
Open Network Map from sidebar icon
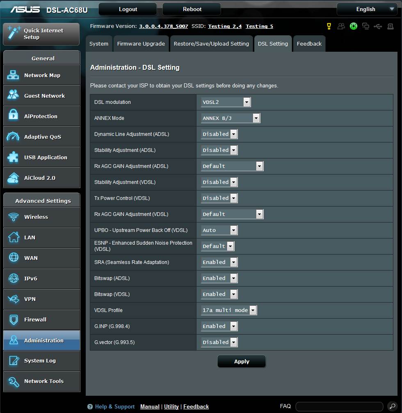point(13,75)
